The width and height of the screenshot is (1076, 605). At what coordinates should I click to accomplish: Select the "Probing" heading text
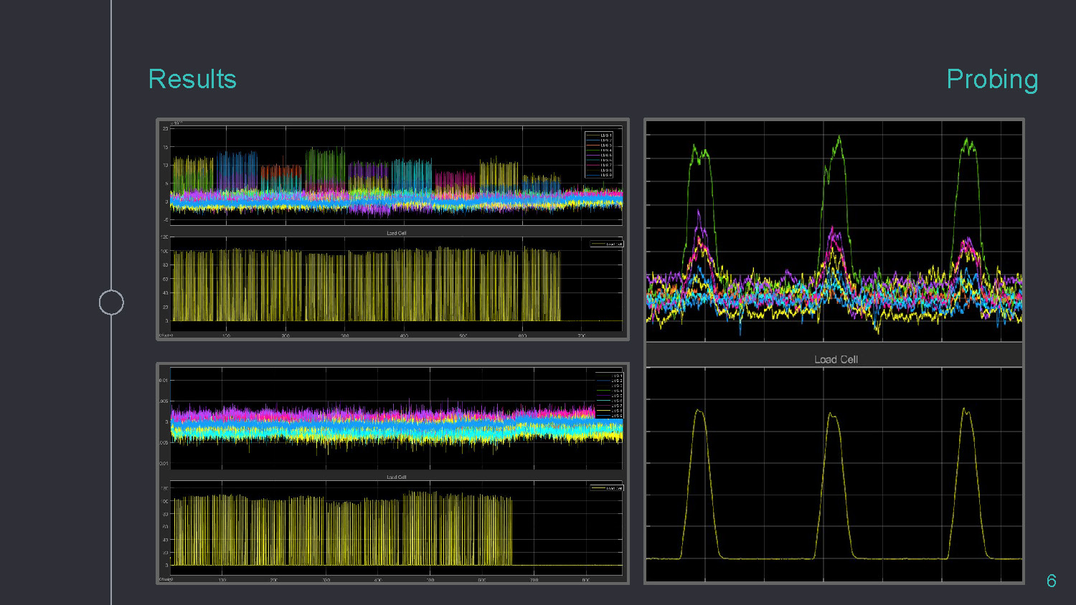[x=992, y=79]
